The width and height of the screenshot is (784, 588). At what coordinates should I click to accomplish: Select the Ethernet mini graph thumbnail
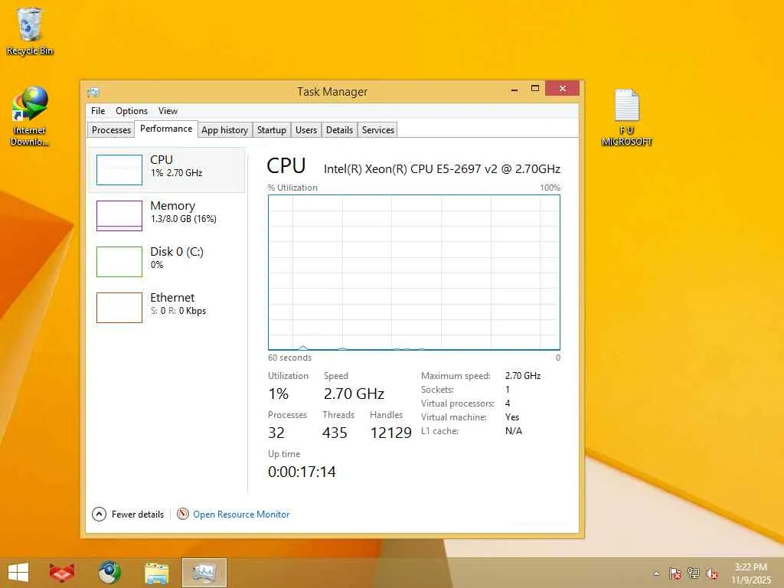click(x=119, y=308)
